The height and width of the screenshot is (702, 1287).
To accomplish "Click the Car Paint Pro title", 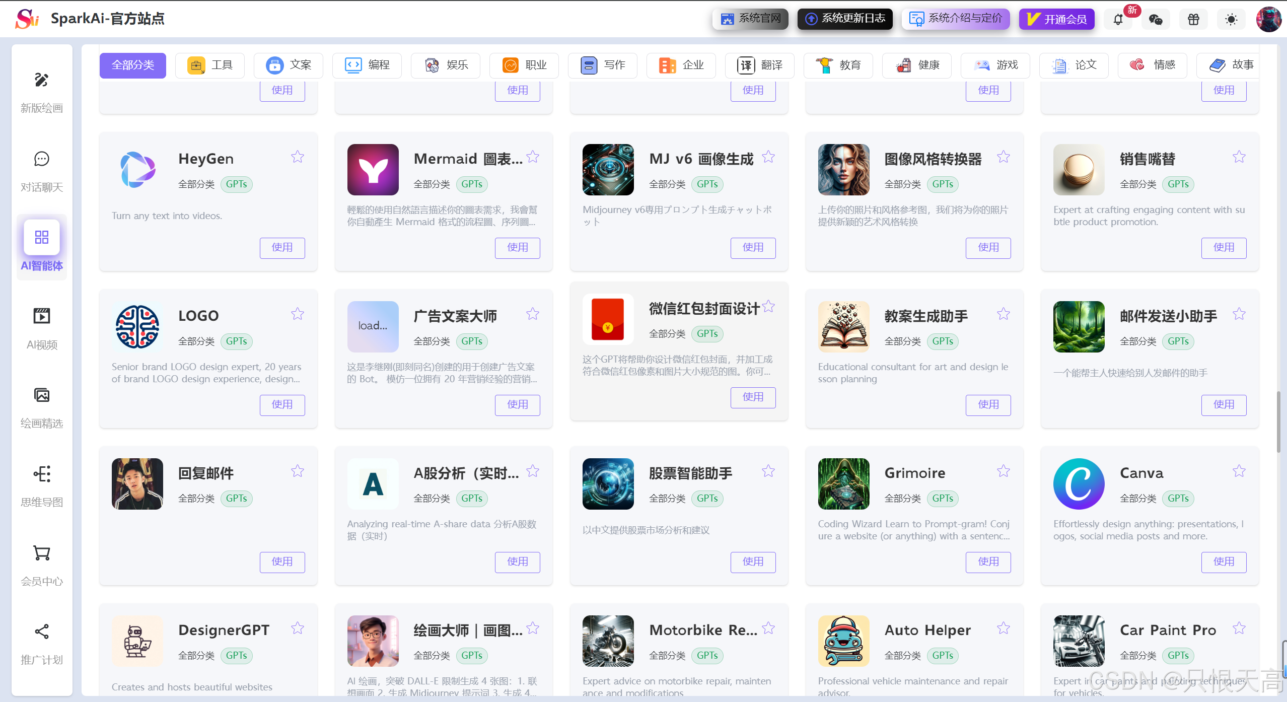I will pos(1168,630).
